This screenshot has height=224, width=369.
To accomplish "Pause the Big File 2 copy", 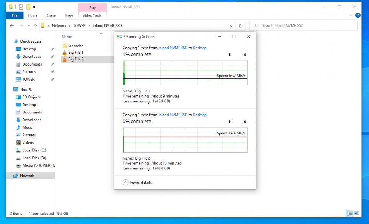I will (230, 122).
